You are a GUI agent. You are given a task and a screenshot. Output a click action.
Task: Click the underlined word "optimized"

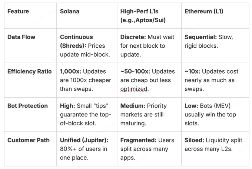tap(134, 89)
